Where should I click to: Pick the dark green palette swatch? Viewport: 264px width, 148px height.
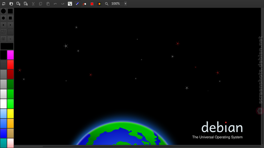[x=11, y=84]
